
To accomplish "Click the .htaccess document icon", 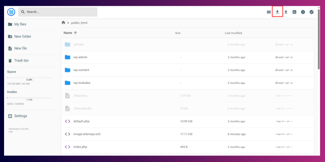I will click(x=67, y=96).
